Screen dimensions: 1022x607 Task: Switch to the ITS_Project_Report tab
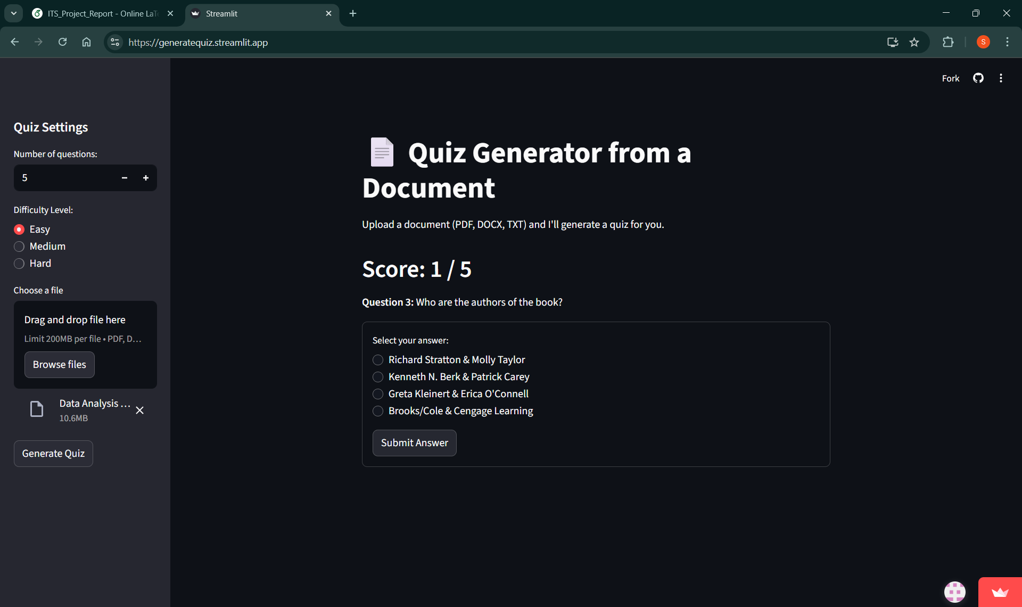103,13
